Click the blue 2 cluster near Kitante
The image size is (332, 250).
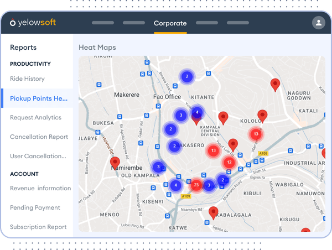click(187, 76)
